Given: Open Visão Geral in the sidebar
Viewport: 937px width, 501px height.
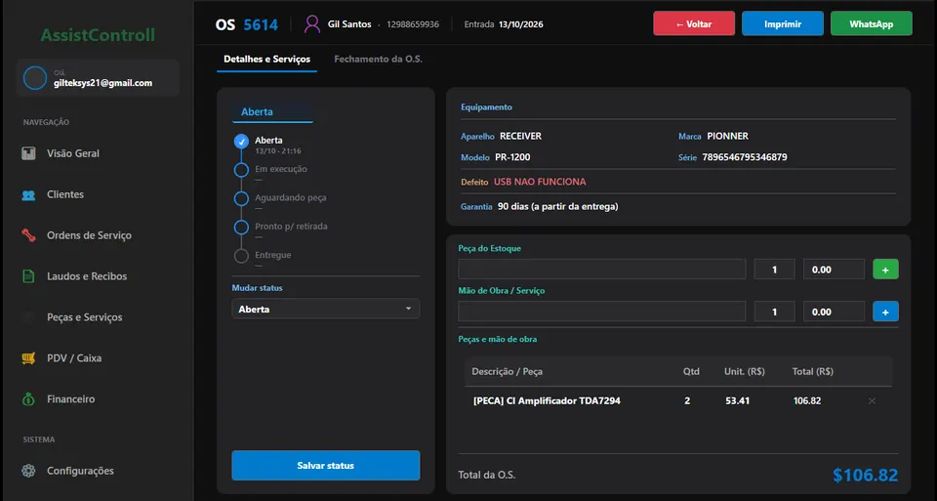Looking at the screenshot, I should point(73,153).
